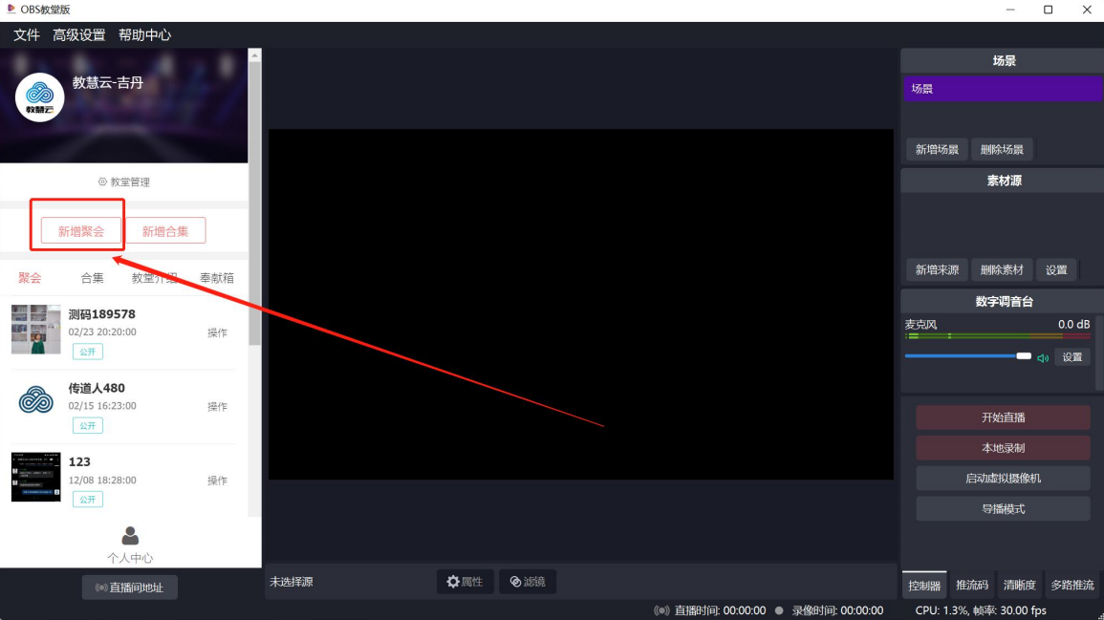This screenshot has height=620, width=1104.
Task: Open the 滤镜 (Filters) panel icon
Action: tap(514, 581)
